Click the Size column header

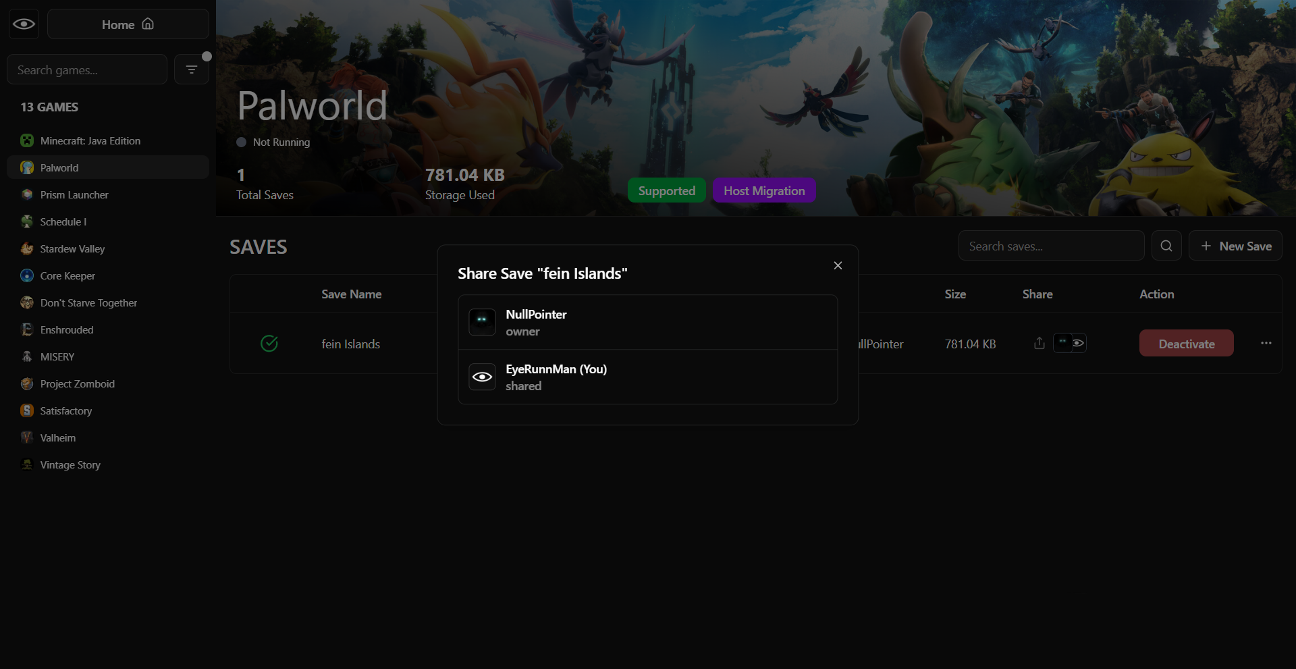click(955, 294)
